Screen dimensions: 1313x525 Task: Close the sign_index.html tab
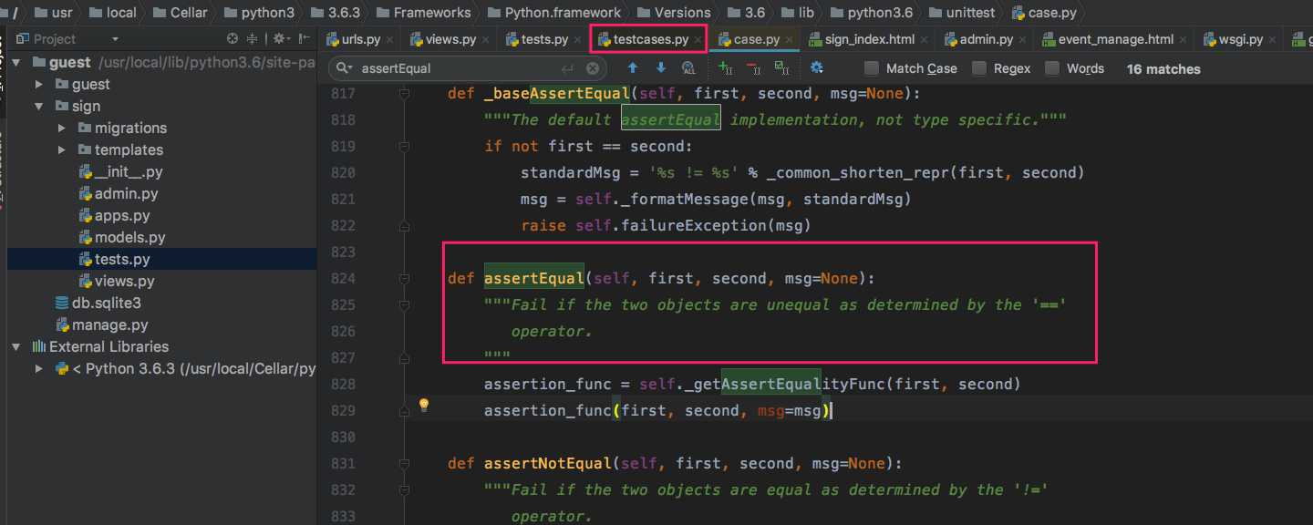[x=924, y=40]
